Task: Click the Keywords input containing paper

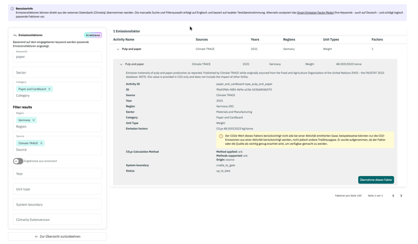Action: [x=57, y=57]
